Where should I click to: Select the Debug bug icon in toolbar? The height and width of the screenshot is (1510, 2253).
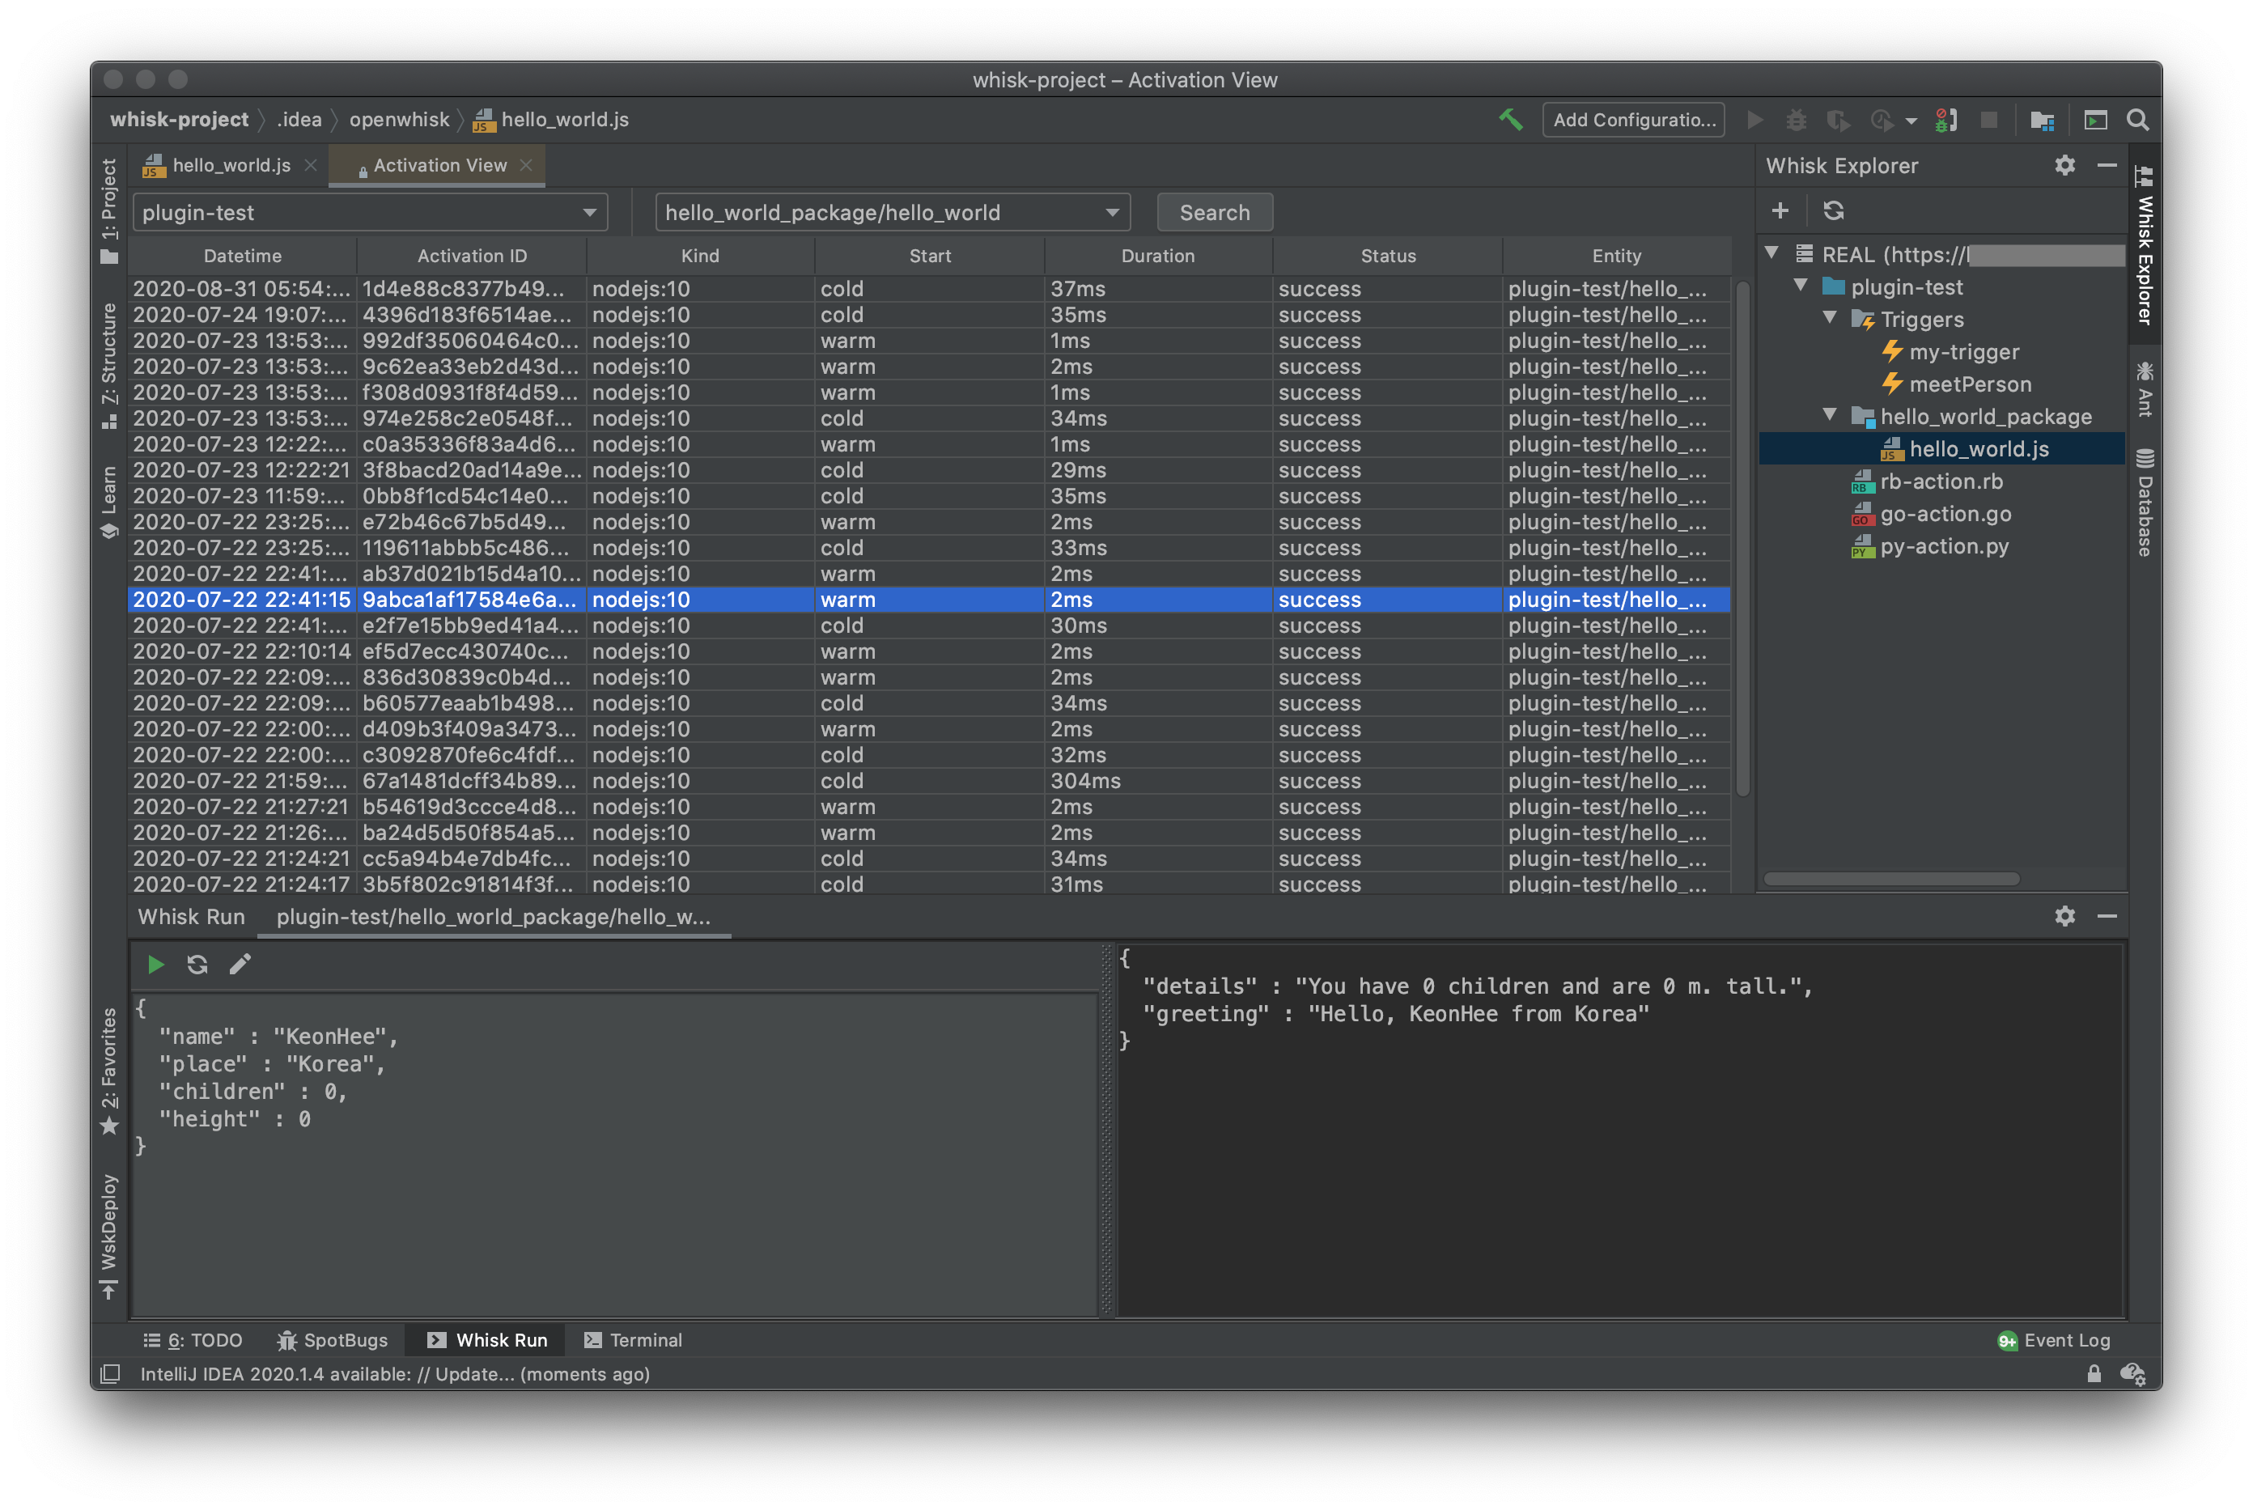(x=1797, y=120)
